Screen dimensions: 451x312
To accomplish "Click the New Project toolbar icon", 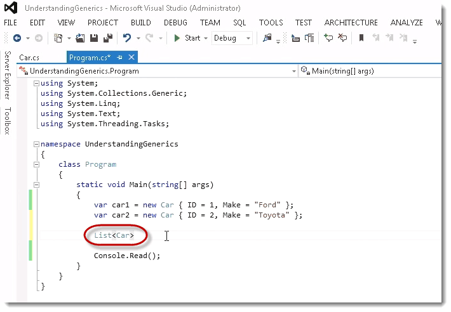I will coord(58,38).
